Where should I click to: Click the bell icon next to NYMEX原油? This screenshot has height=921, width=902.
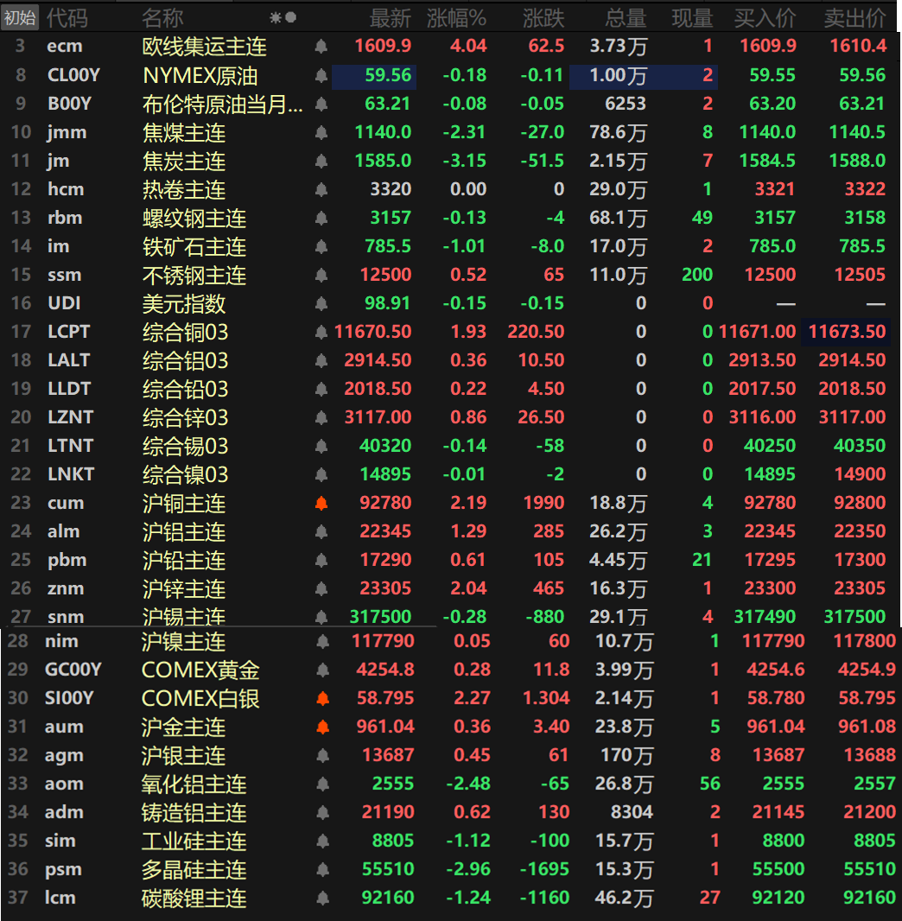[x=321, y=76]
